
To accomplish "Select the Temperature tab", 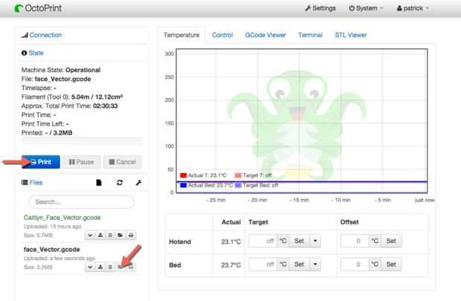I will 181,35.
